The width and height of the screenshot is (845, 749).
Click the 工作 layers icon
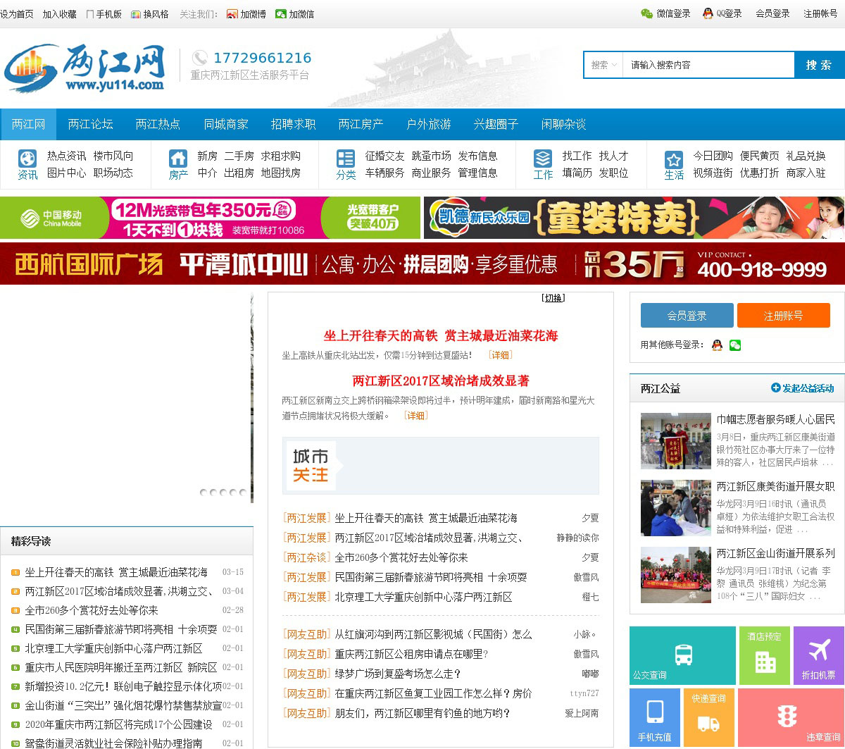[543, 158]
